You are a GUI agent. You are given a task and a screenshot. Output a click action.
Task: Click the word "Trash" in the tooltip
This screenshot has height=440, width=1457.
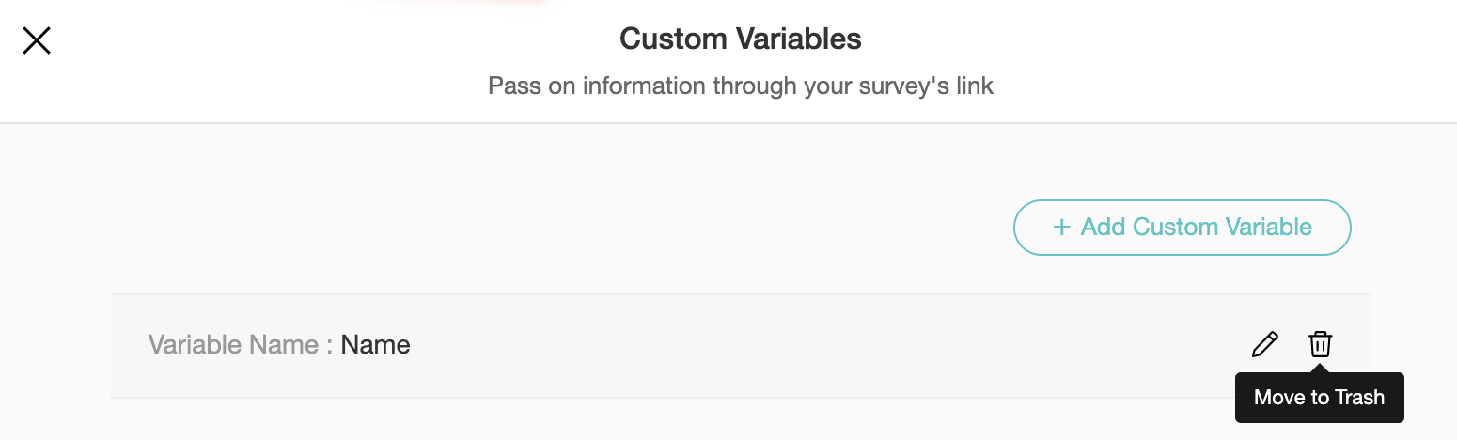point(1359,398)
